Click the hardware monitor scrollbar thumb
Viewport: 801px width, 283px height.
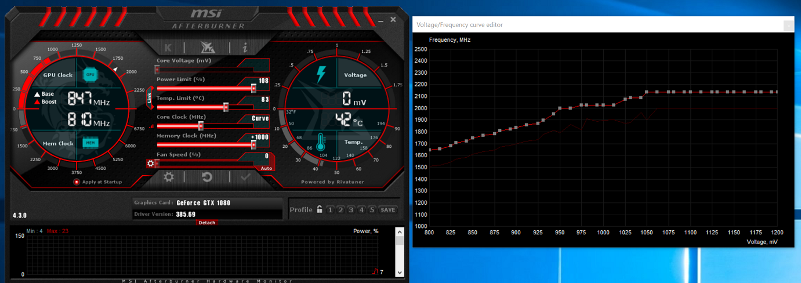400,241
